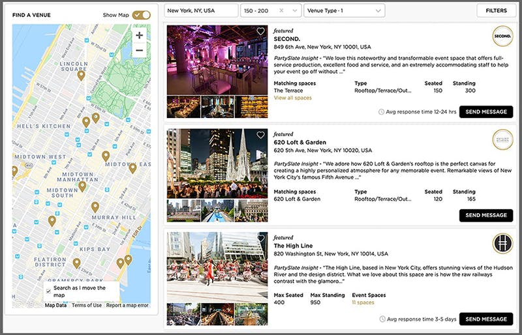Viewport: 522px width, 335px height.
Task: Select map pin near Lincoln Square
Action: pyautogui.click(x=81, y=76)
